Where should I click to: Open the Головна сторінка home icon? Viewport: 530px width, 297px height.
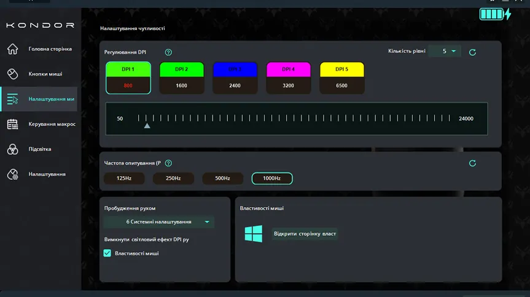point(13,49)
